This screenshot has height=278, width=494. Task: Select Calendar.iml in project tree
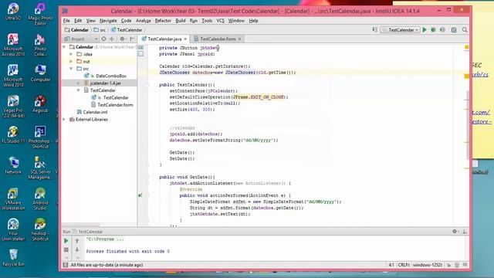[x=92, y=112]
